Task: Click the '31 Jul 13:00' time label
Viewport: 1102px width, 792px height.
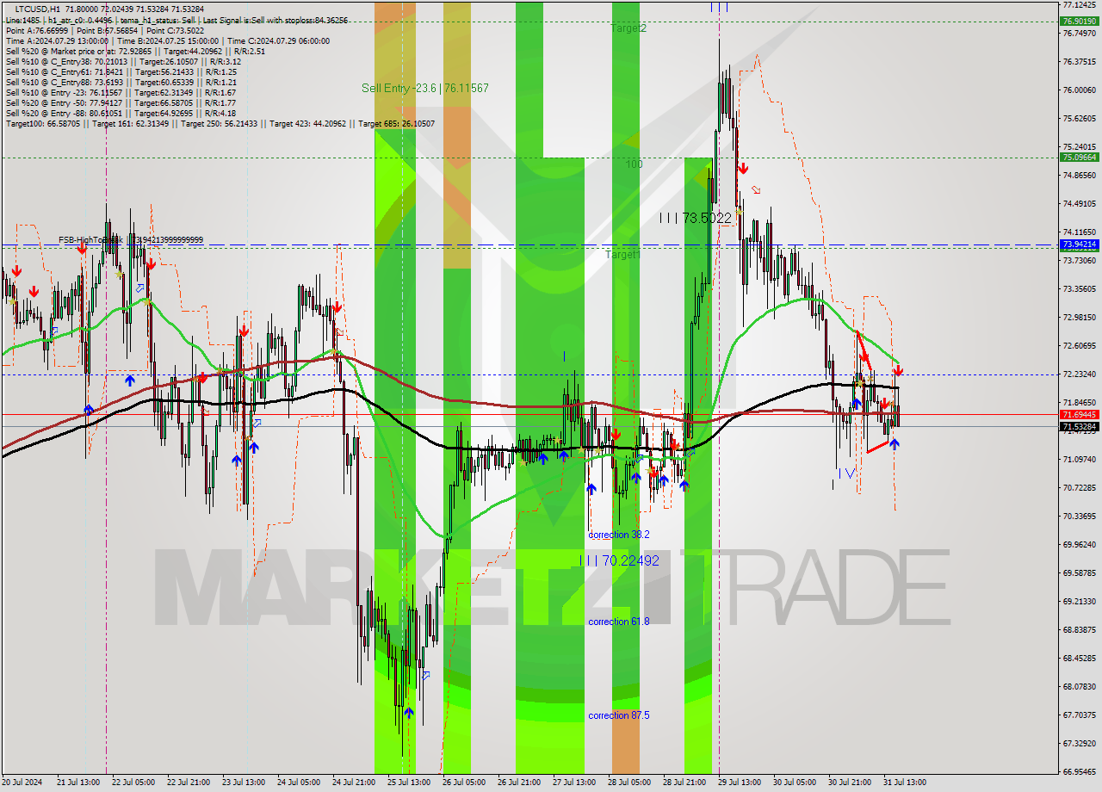Action: pyautogui.click(x=904, y=783)
